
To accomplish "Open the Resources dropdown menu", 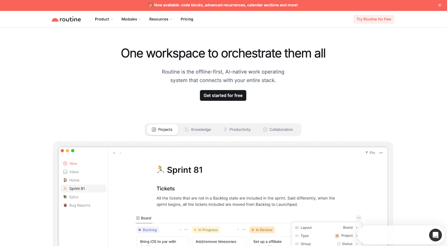I will click(x=161, y=19).
